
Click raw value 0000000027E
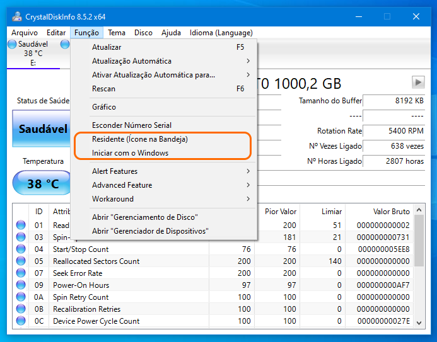coord(383,321)
